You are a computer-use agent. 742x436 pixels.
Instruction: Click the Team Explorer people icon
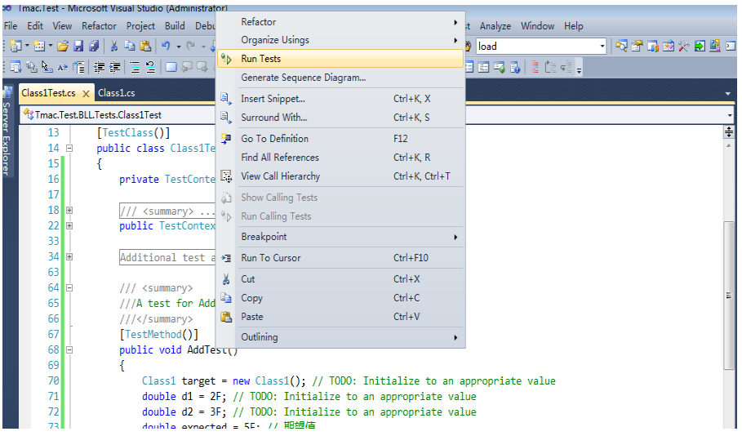tap(653, 46)
